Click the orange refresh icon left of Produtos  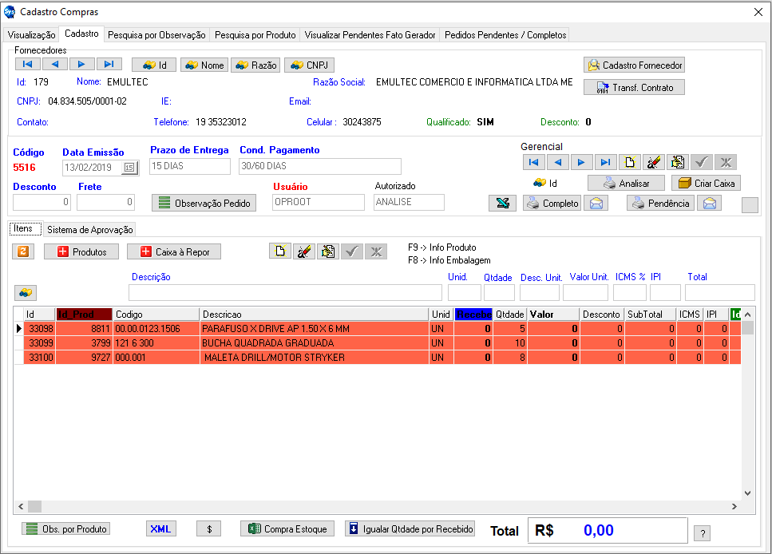pyautogui.click(x=23, y=251)
